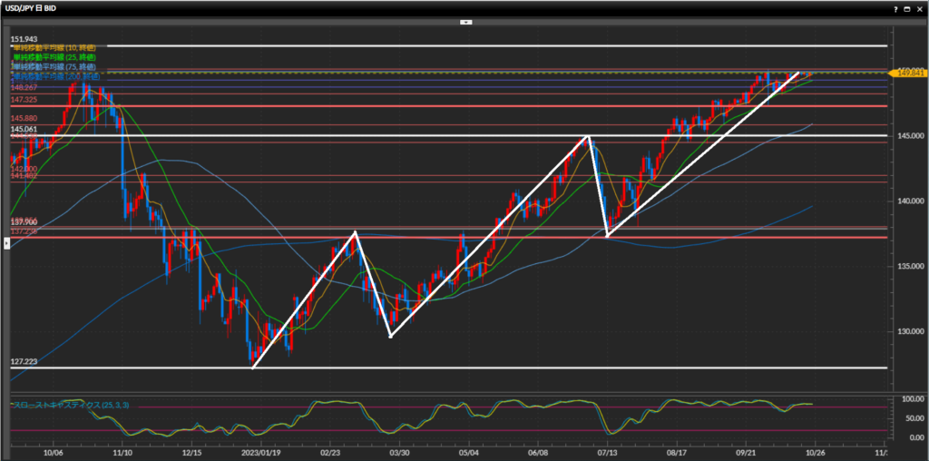Maximize the chart window
Image resolution: width=929 pixels, height=461 pixels.
point(907,7)
